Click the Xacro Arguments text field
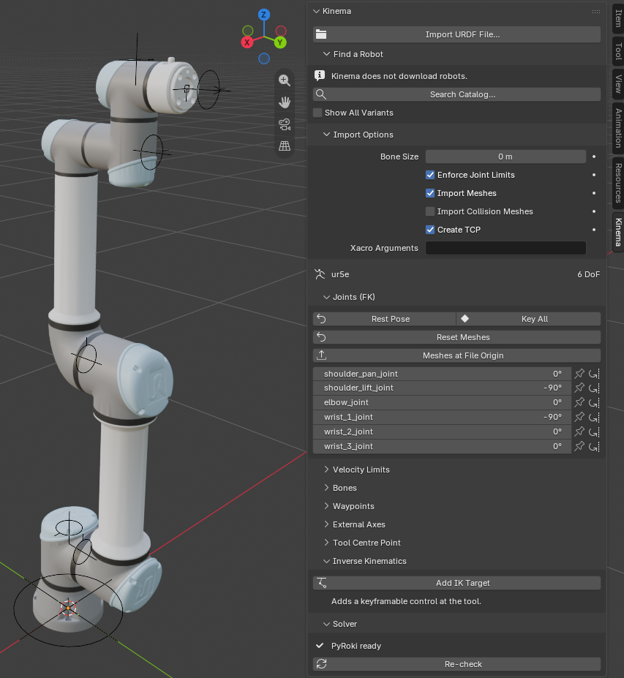 (x=505, y=248)
